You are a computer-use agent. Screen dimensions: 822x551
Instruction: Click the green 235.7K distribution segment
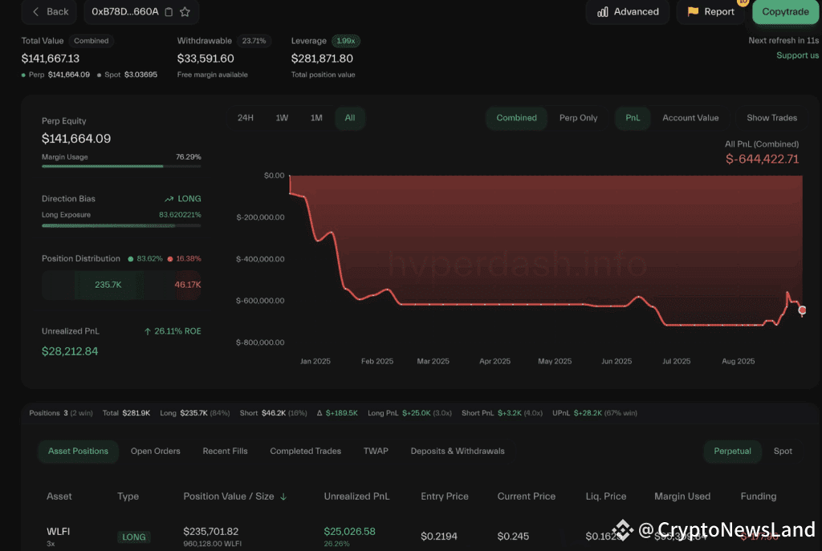tap(108, 285)
